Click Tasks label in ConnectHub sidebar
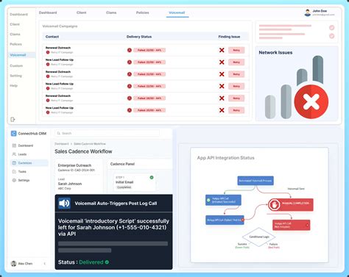 pos(22,172)
